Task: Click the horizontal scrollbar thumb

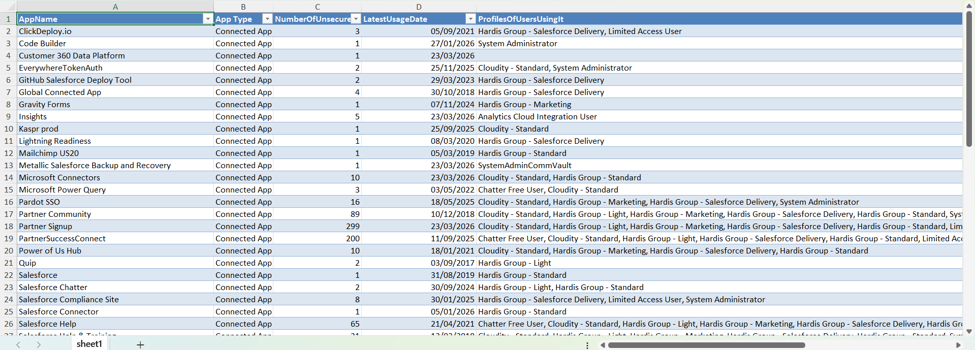Action: pyautogui.click(x=706, y=345)
